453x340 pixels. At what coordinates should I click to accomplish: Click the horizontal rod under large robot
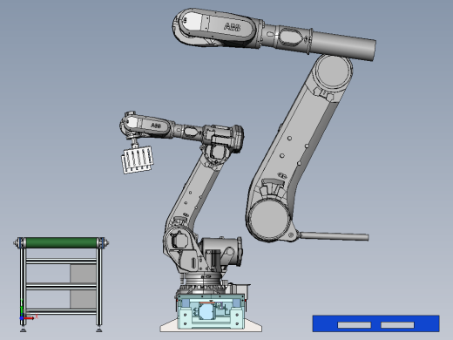pyautogui.click(x=334, y=236)
